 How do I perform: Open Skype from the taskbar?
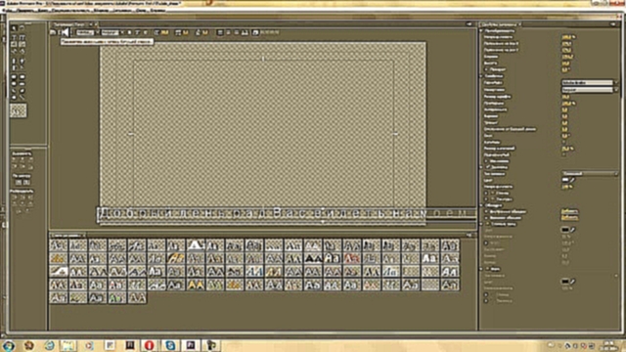[170, 345]
